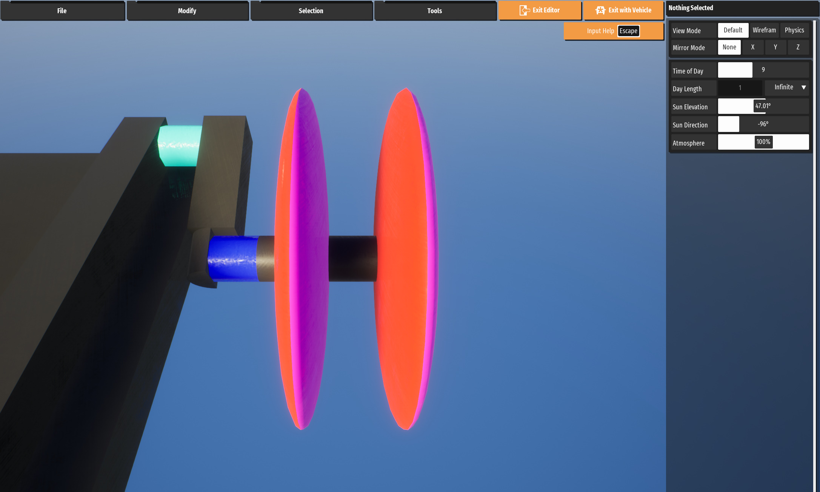Open the Modify menu

tap(187, 11)
